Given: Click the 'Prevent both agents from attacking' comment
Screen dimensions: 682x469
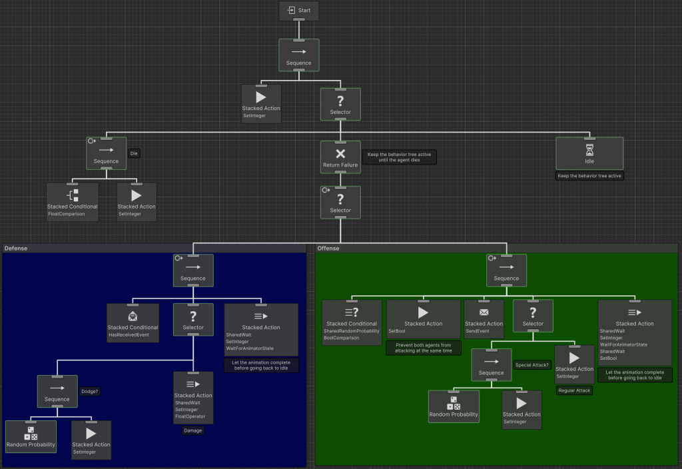Looking at the screenshot, I should [423, 348].
